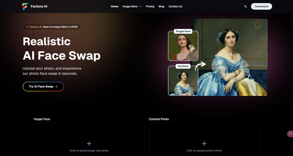
Task: Click the plus icon under Target Face
Action: [89, 144]
